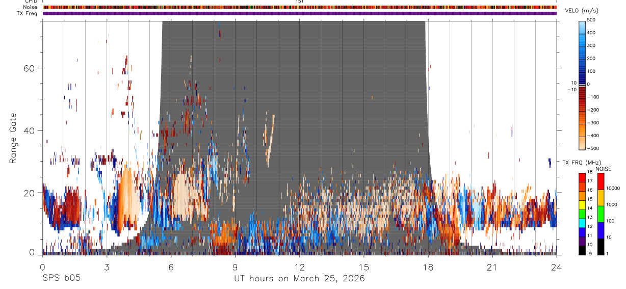Screen dimensions: 626x289
Task: Click '10000' on the noise scale
Action: pyautogui.click(x=613, y=188)
